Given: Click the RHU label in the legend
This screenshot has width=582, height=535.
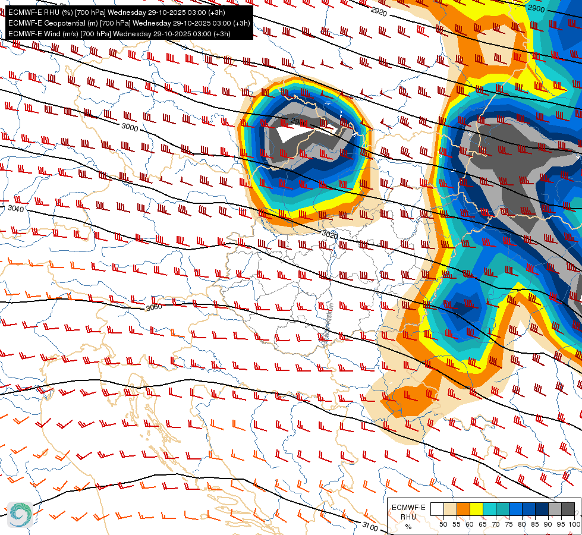Looking at the screenshot, I should pyautogui.click(x=408, y=517).
